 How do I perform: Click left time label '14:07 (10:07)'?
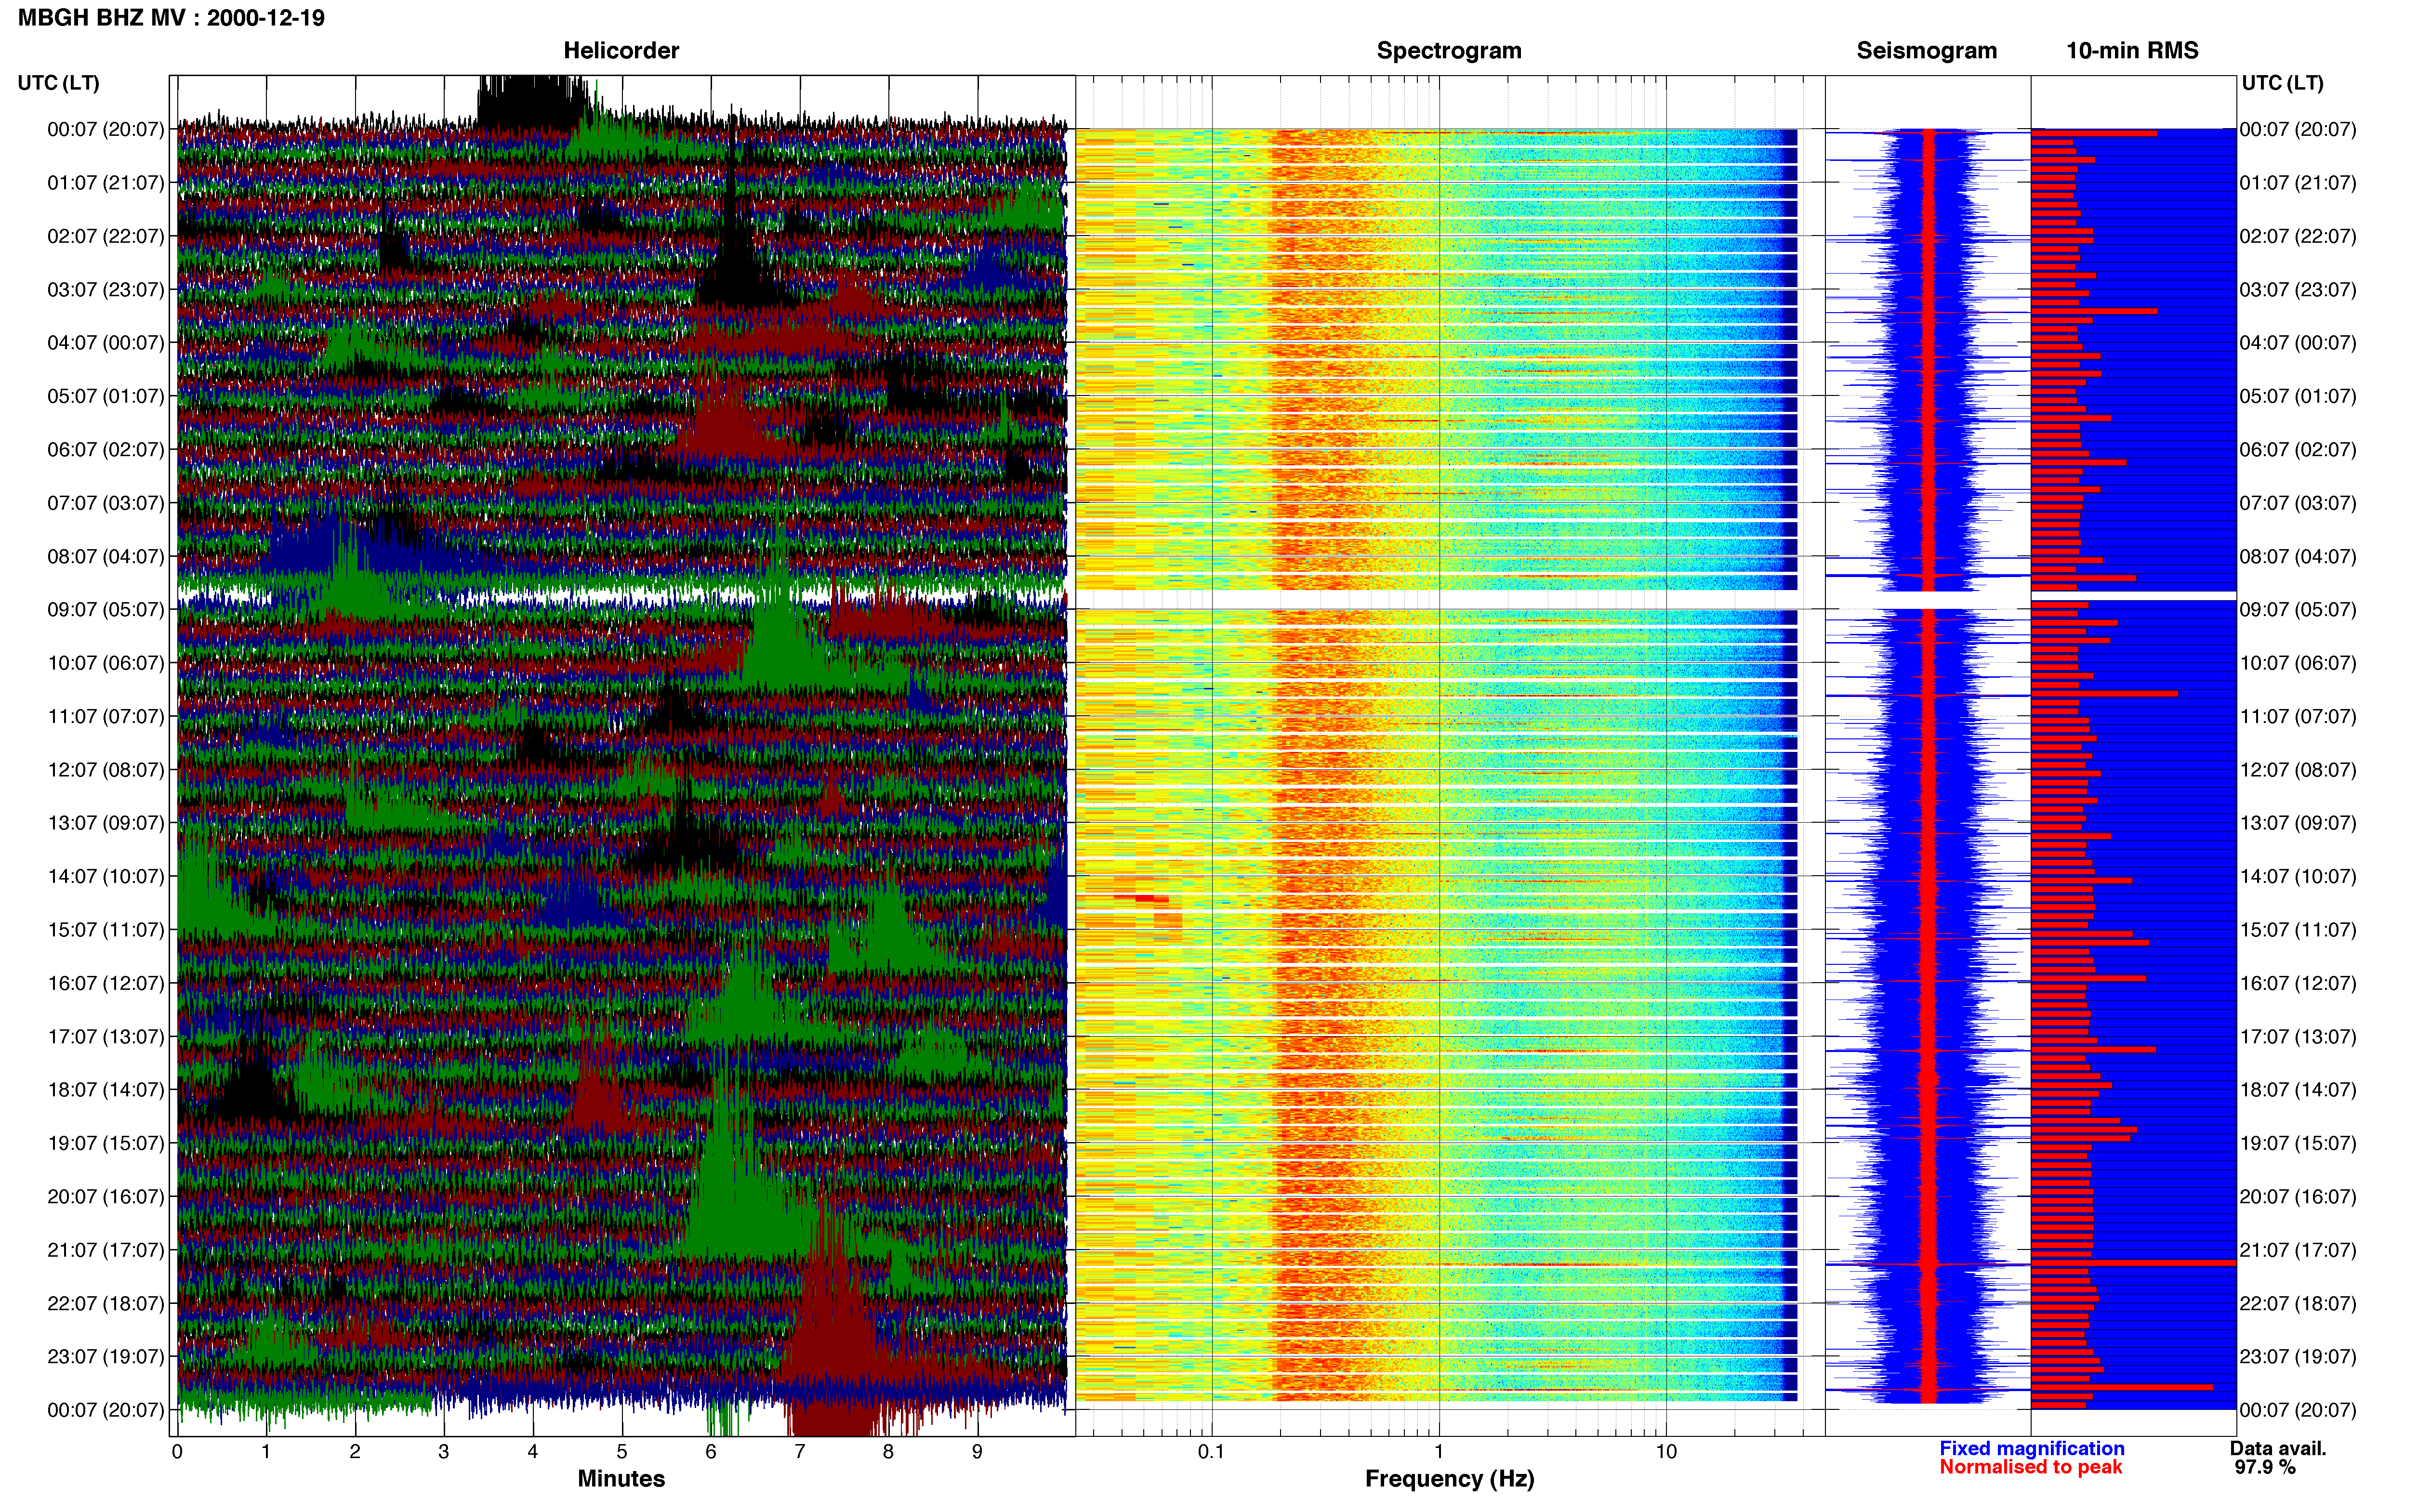[x=105, y=876]
